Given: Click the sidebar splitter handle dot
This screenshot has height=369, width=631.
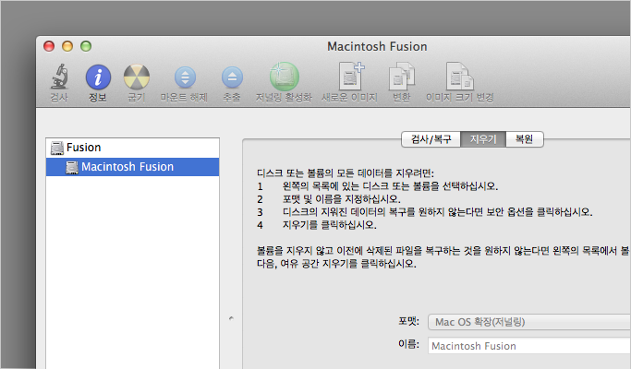Looking at the screenshot, I should 231,318.
